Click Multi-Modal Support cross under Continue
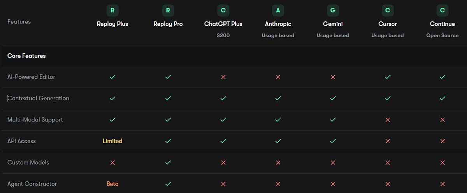This screenshot has height=193, width=467. tap(442, 120)
